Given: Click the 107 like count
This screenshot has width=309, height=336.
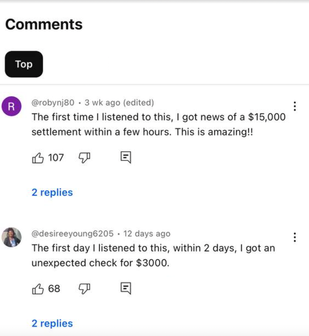Looking at the screenshot, I should pos(56,158).
